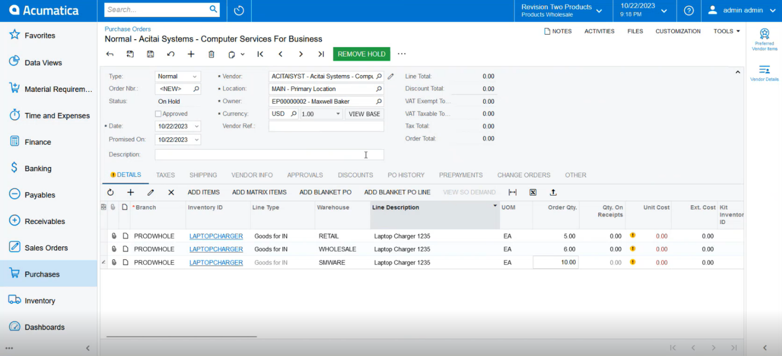The height and width of the screenshot is (356, 782).
Task: Enable the Approved checkbox
Action: click(x=158, y=114)
